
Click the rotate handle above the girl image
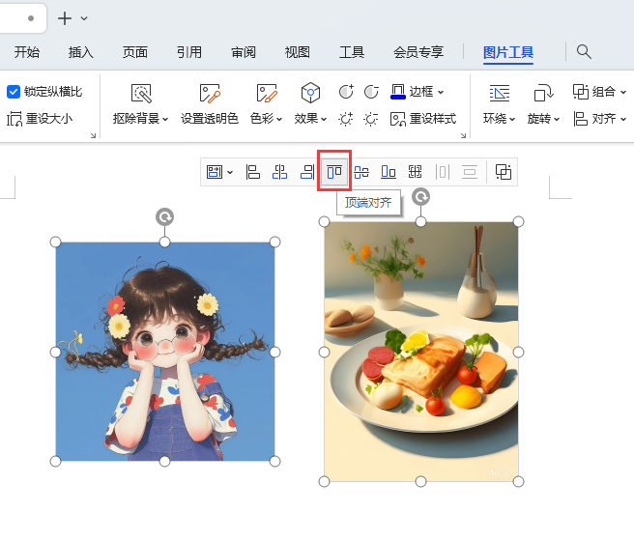coord(164,217)
